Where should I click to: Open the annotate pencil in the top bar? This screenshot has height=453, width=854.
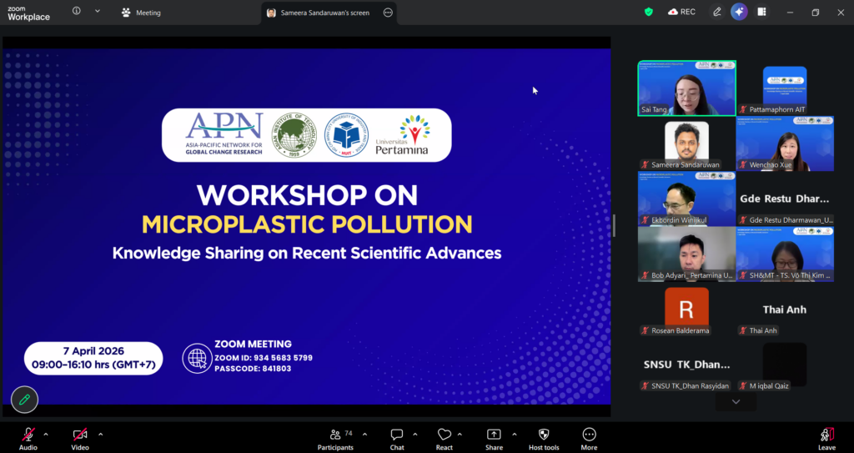click(x=716, y=13)
